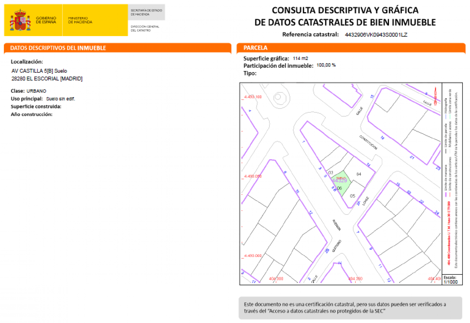Click the Tipo label
The image size is (470, 323).
pyautogui.click(x=250, y=73)
